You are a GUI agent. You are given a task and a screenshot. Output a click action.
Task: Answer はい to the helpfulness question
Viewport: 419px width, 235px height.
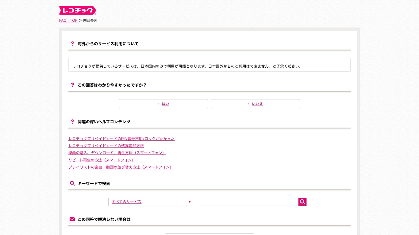pos(163,104)
